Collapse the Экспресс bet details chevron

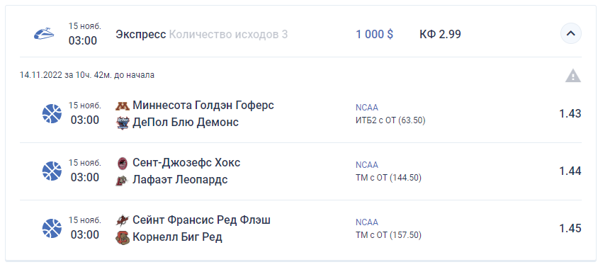(570, 33)
